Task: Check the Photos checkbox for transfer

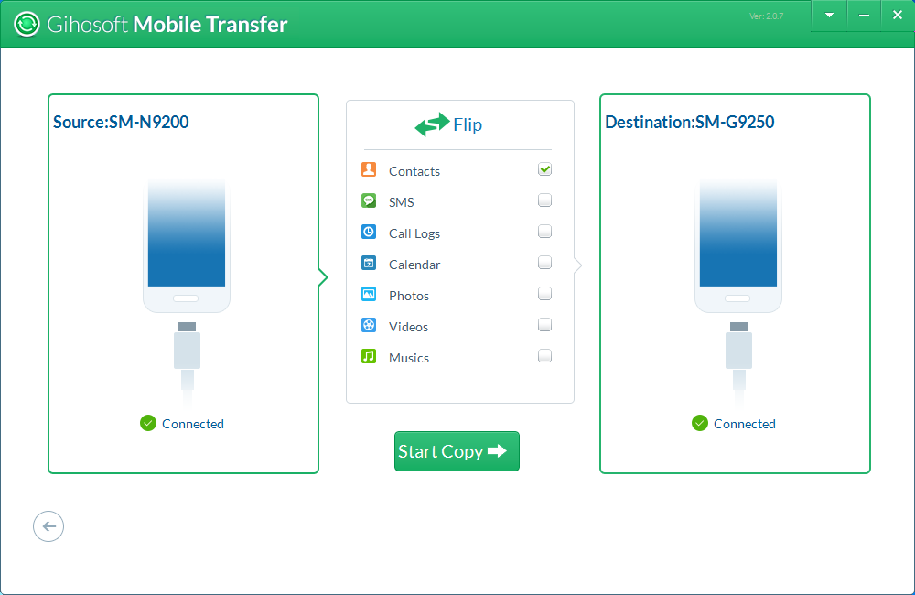Action: tap(544, 293)
